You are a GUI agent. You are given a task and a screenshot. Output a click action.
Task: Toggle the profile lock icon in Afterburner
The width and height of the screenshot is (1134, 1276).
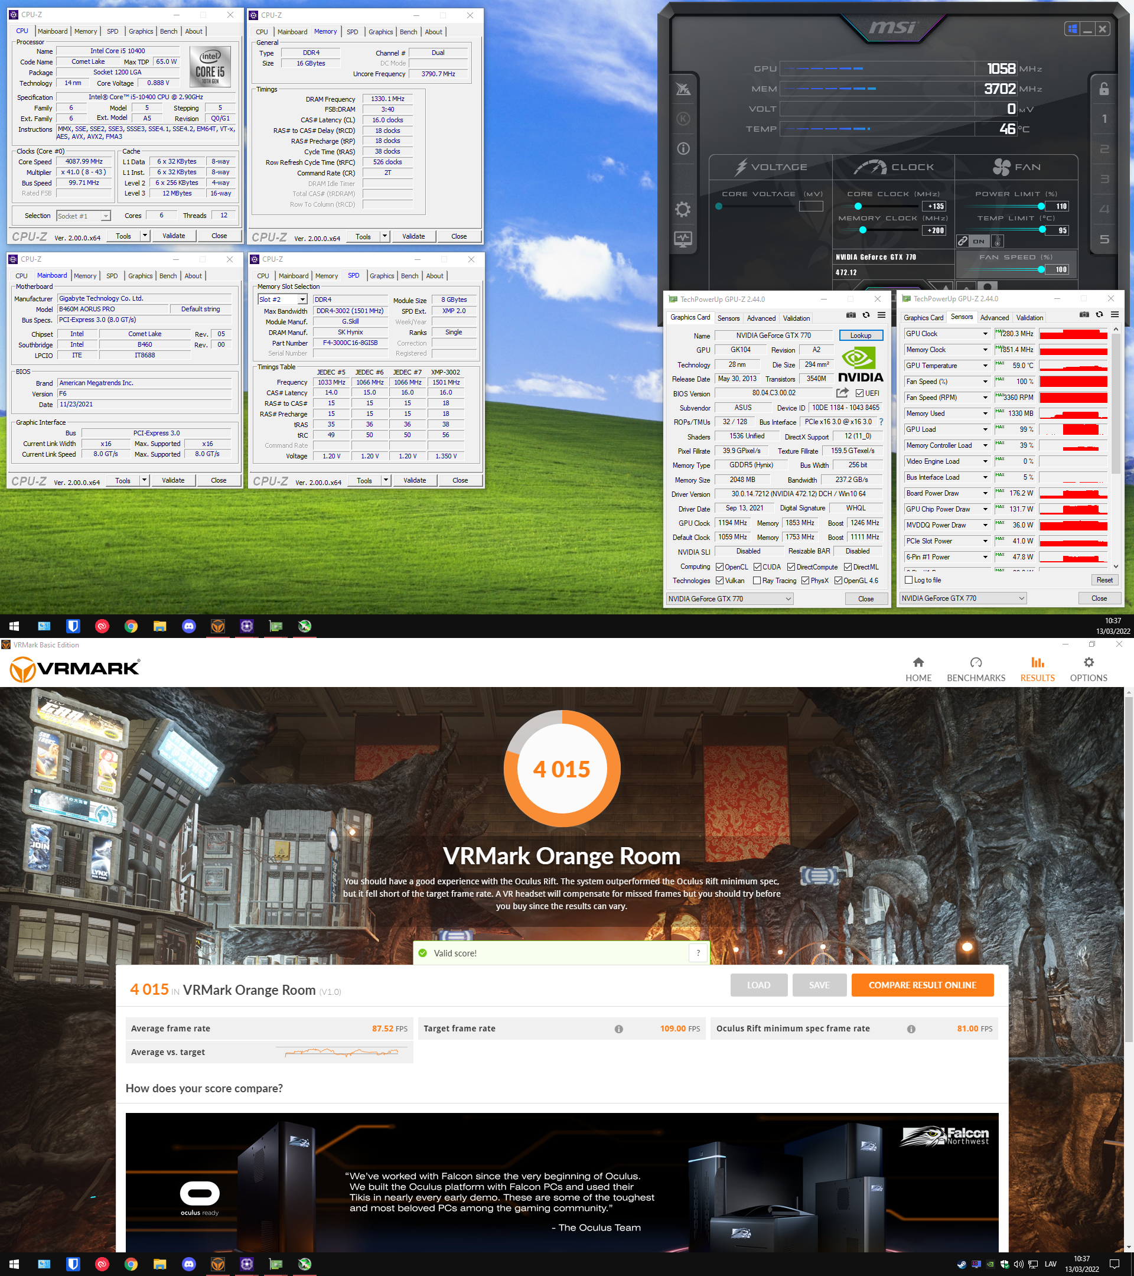1104,89
